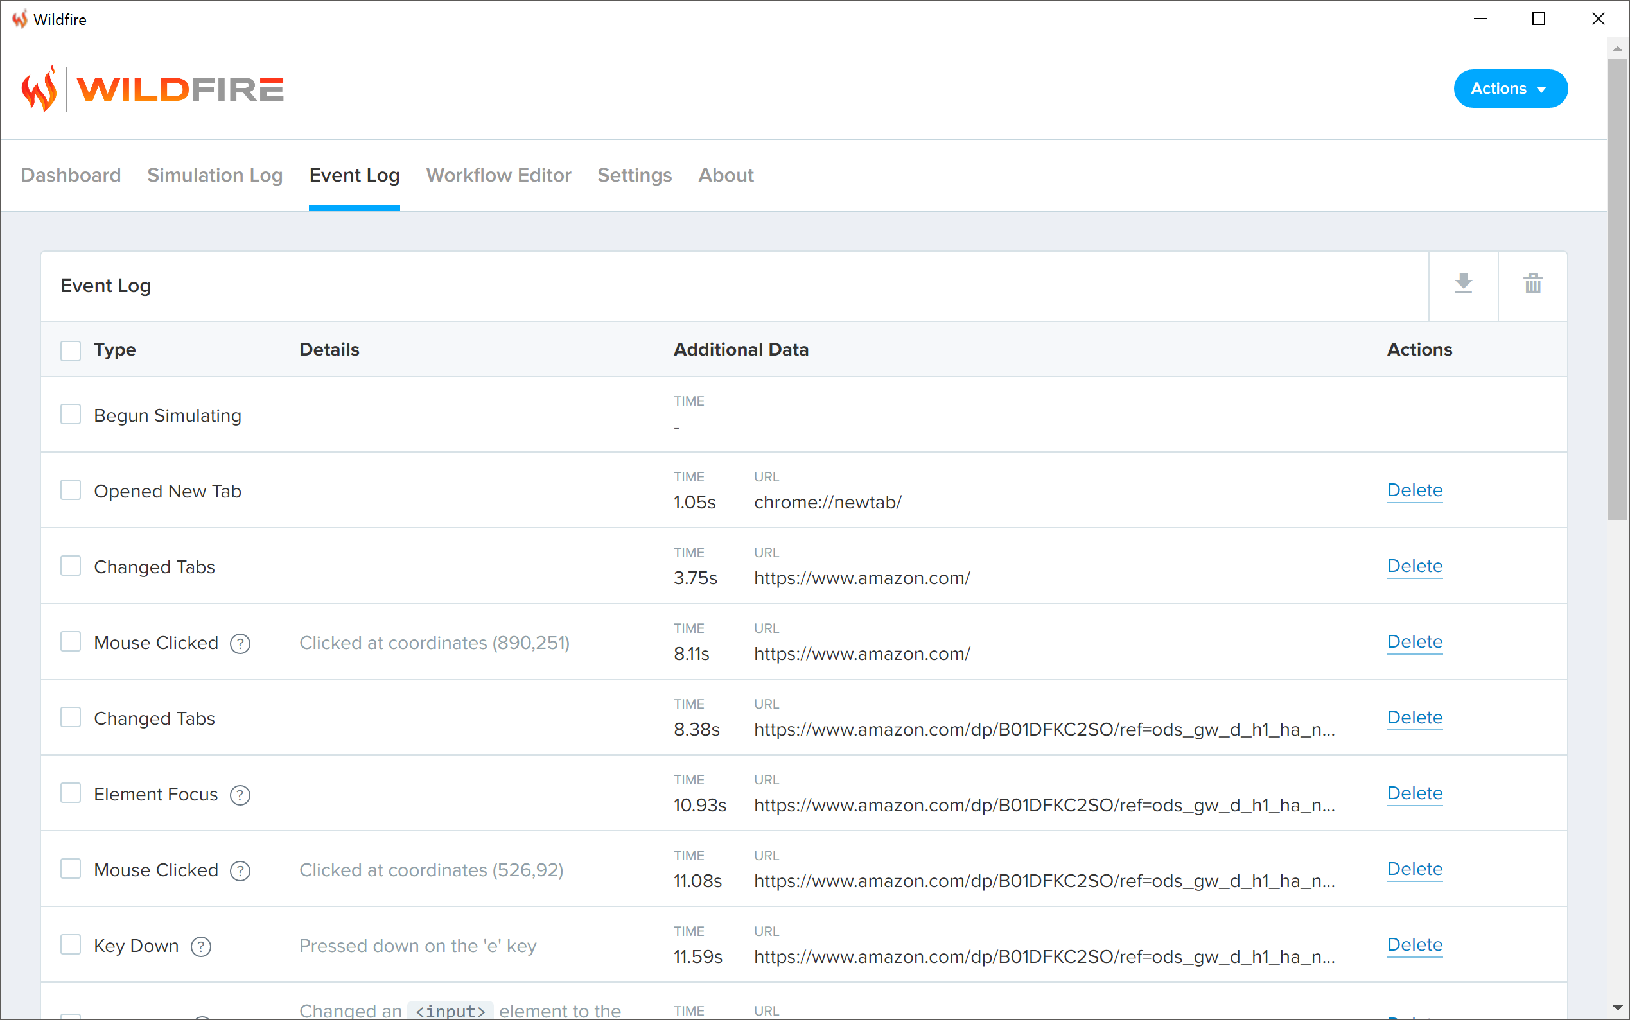This screenshot has width=1630, height=1020.
Task: Expand the Actions dropdown button
Action: point(1510,89)
